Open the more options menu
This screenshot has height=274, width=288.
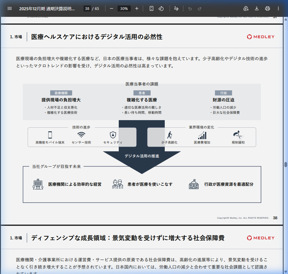pos(278,8)
